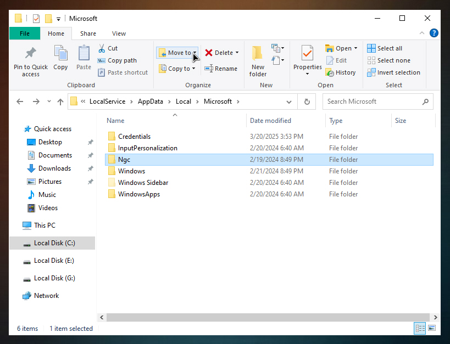
Task: Open Network in navigation pane
Action: [46, 296]
